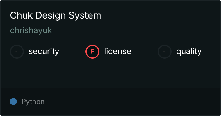Viewport: 221px width, 116px height.
Task: Click the word "Chuk" in the title
Action: 19,16
